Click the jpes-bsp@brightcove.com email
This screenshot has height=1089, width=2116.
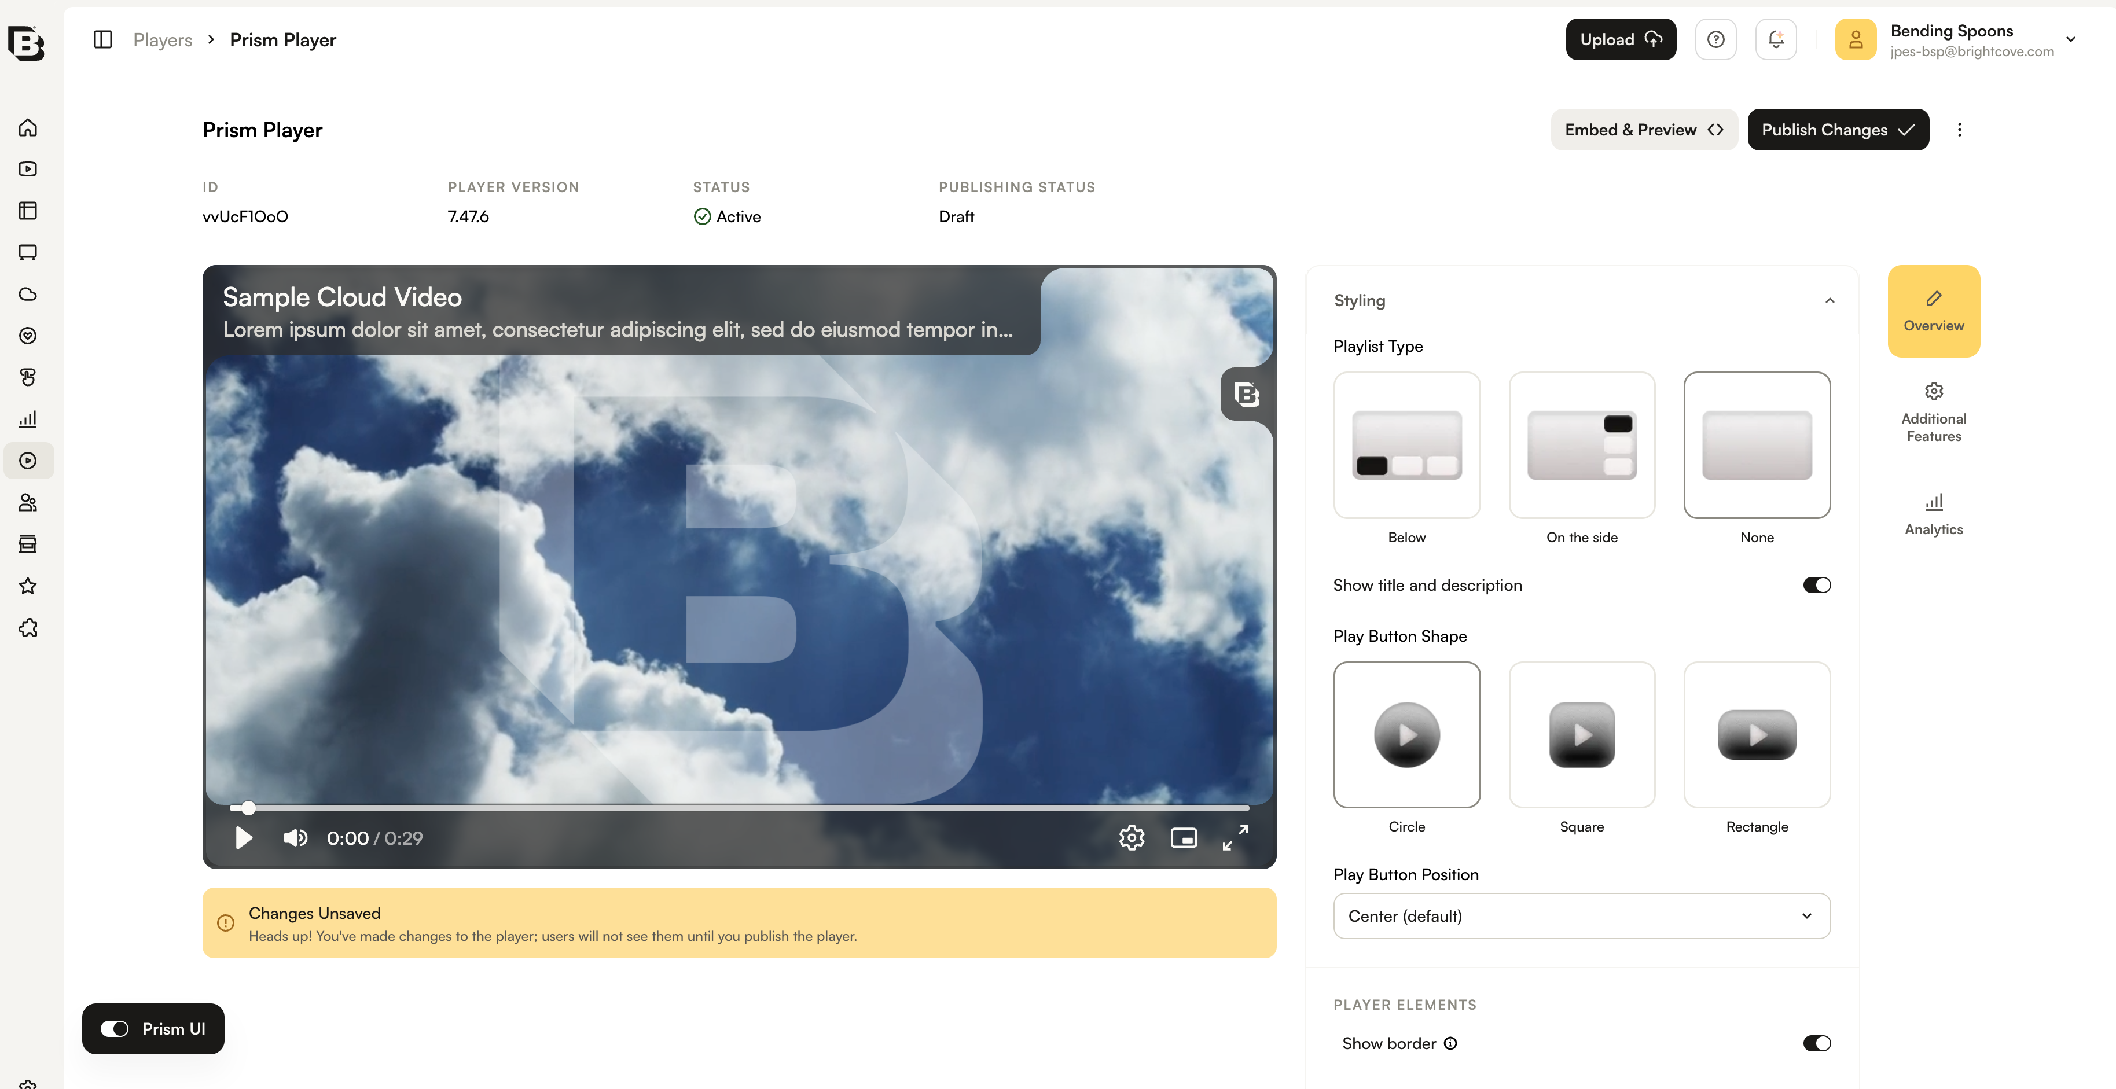(1971, 51)
